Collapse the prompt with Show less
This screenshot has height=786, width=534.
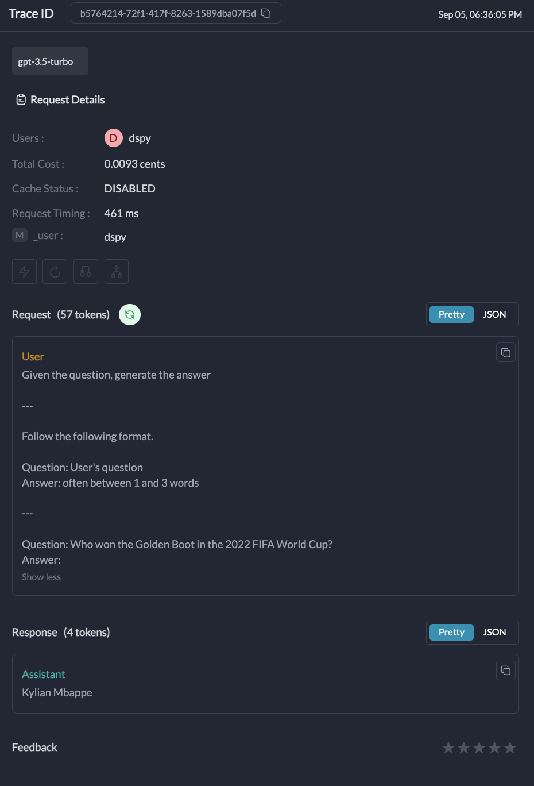[x=41, y=577]
